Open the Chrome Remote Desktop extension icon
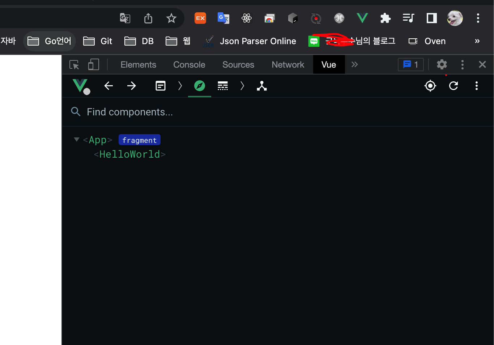 click(x=269, y=18)
